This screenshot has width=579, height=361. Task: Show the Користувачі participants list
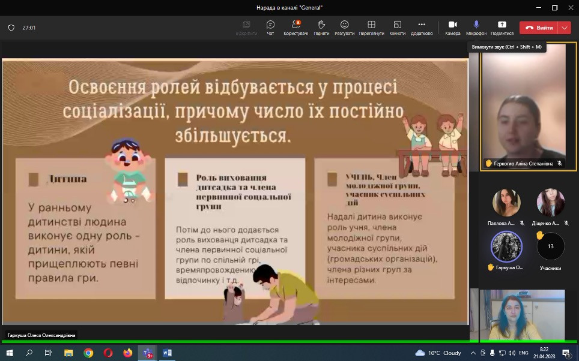coord(296,28)
